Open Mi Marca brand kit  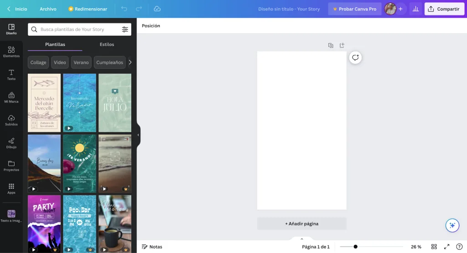pyautogui.click(x=11, y=97)
